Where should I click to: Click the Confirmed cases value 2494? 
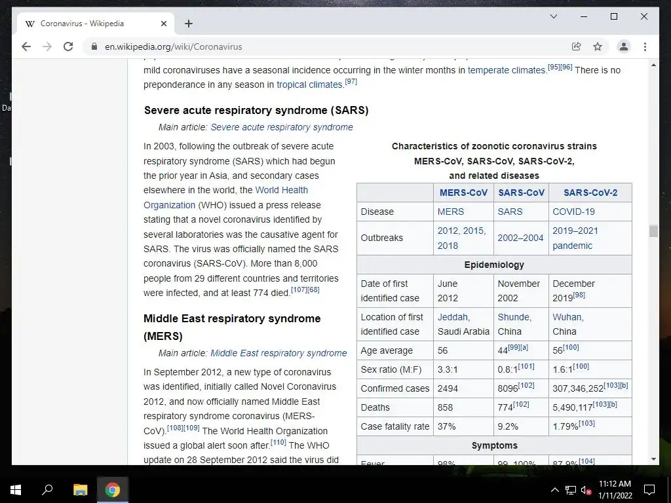click(448, 388)
